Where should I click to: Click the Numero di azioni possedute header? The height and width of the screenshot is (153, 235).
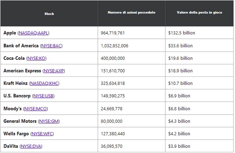(x=131, y=13)
